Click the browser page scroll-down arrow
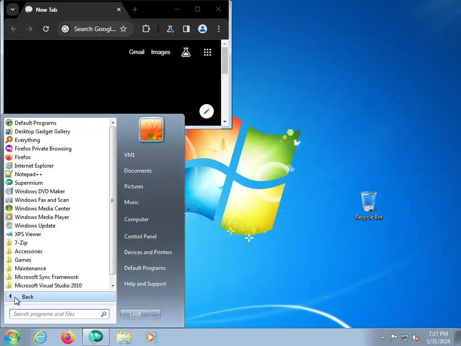 click(x=225, y=122)
